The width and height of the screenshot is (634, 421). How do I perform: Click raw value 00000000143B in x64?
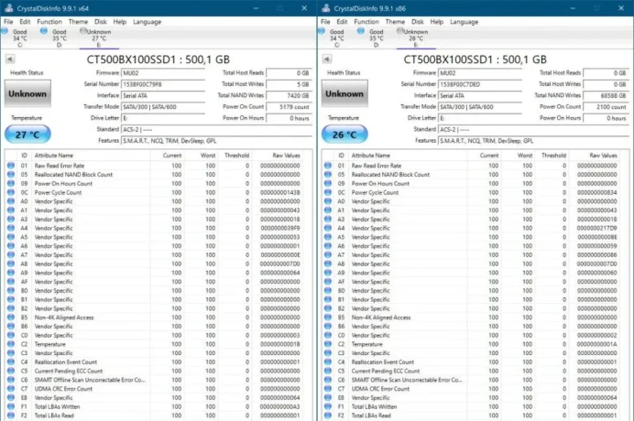point(280,192)
